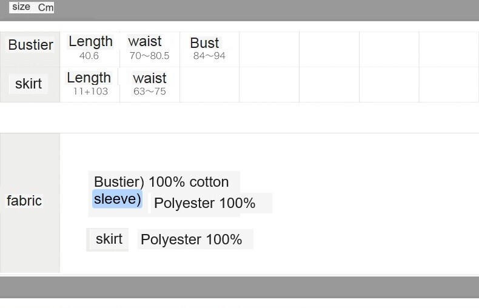Click the size Cm header label
The image size is (479, 308).
tap(32, 7)
